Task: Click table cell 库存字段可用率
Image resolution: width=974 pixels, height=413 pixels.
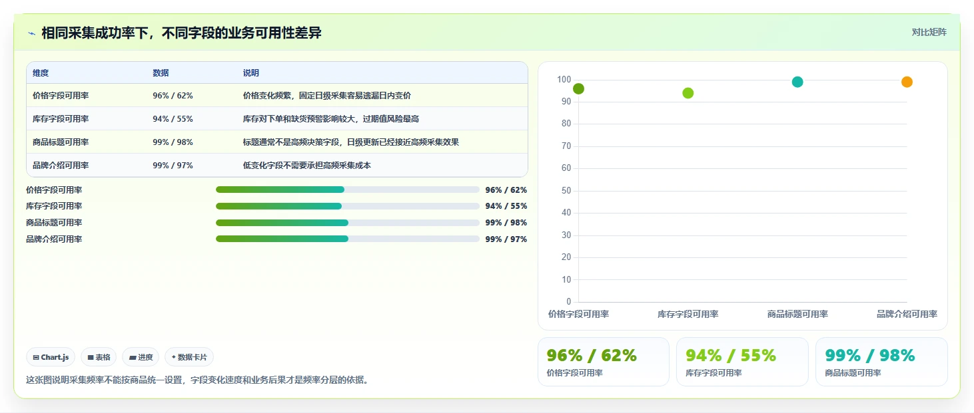Action: [61, 119]
